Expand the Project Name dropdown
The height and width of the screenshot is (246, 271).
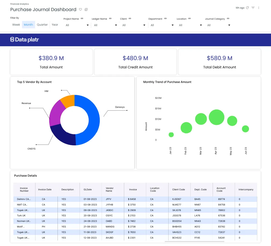[77, 25]
